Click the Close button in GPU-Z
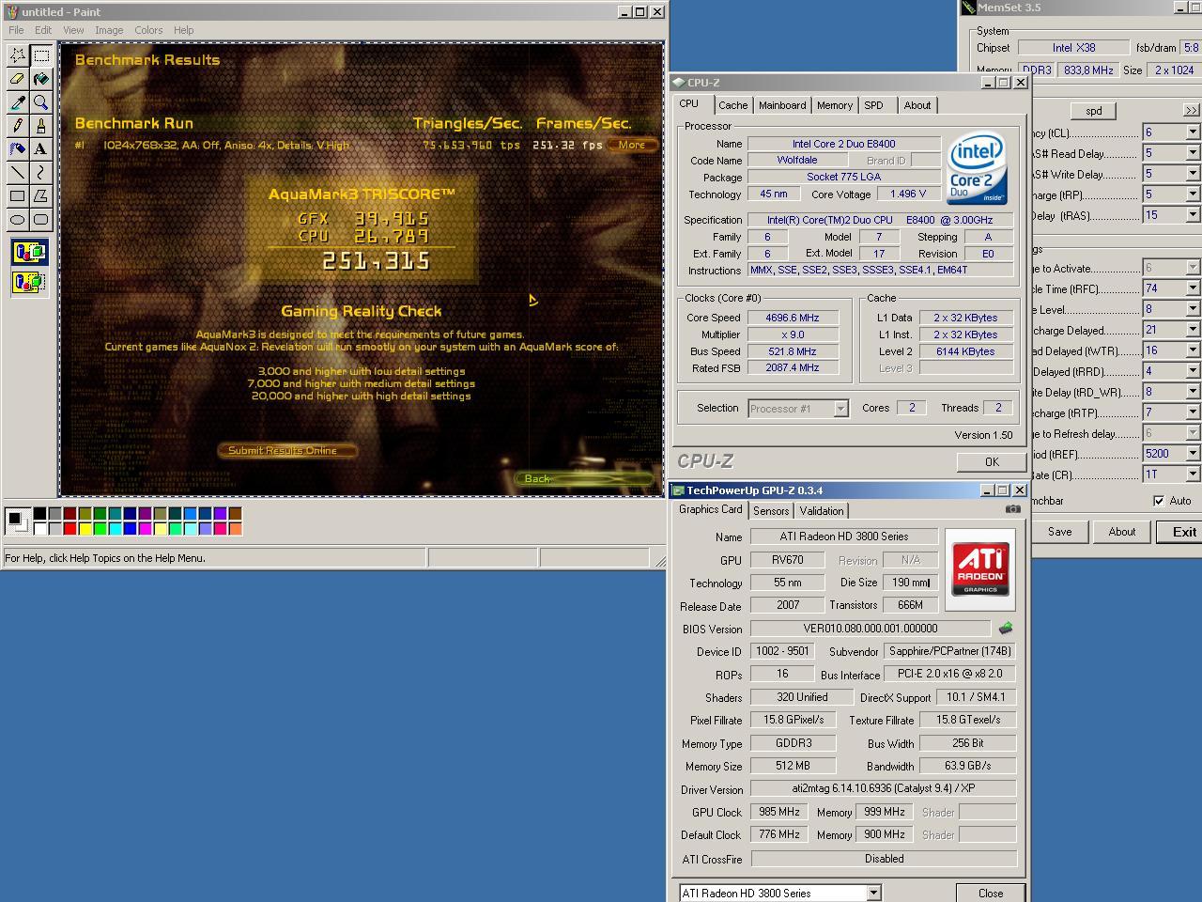The image size is (1202, 902). point(991,893)
